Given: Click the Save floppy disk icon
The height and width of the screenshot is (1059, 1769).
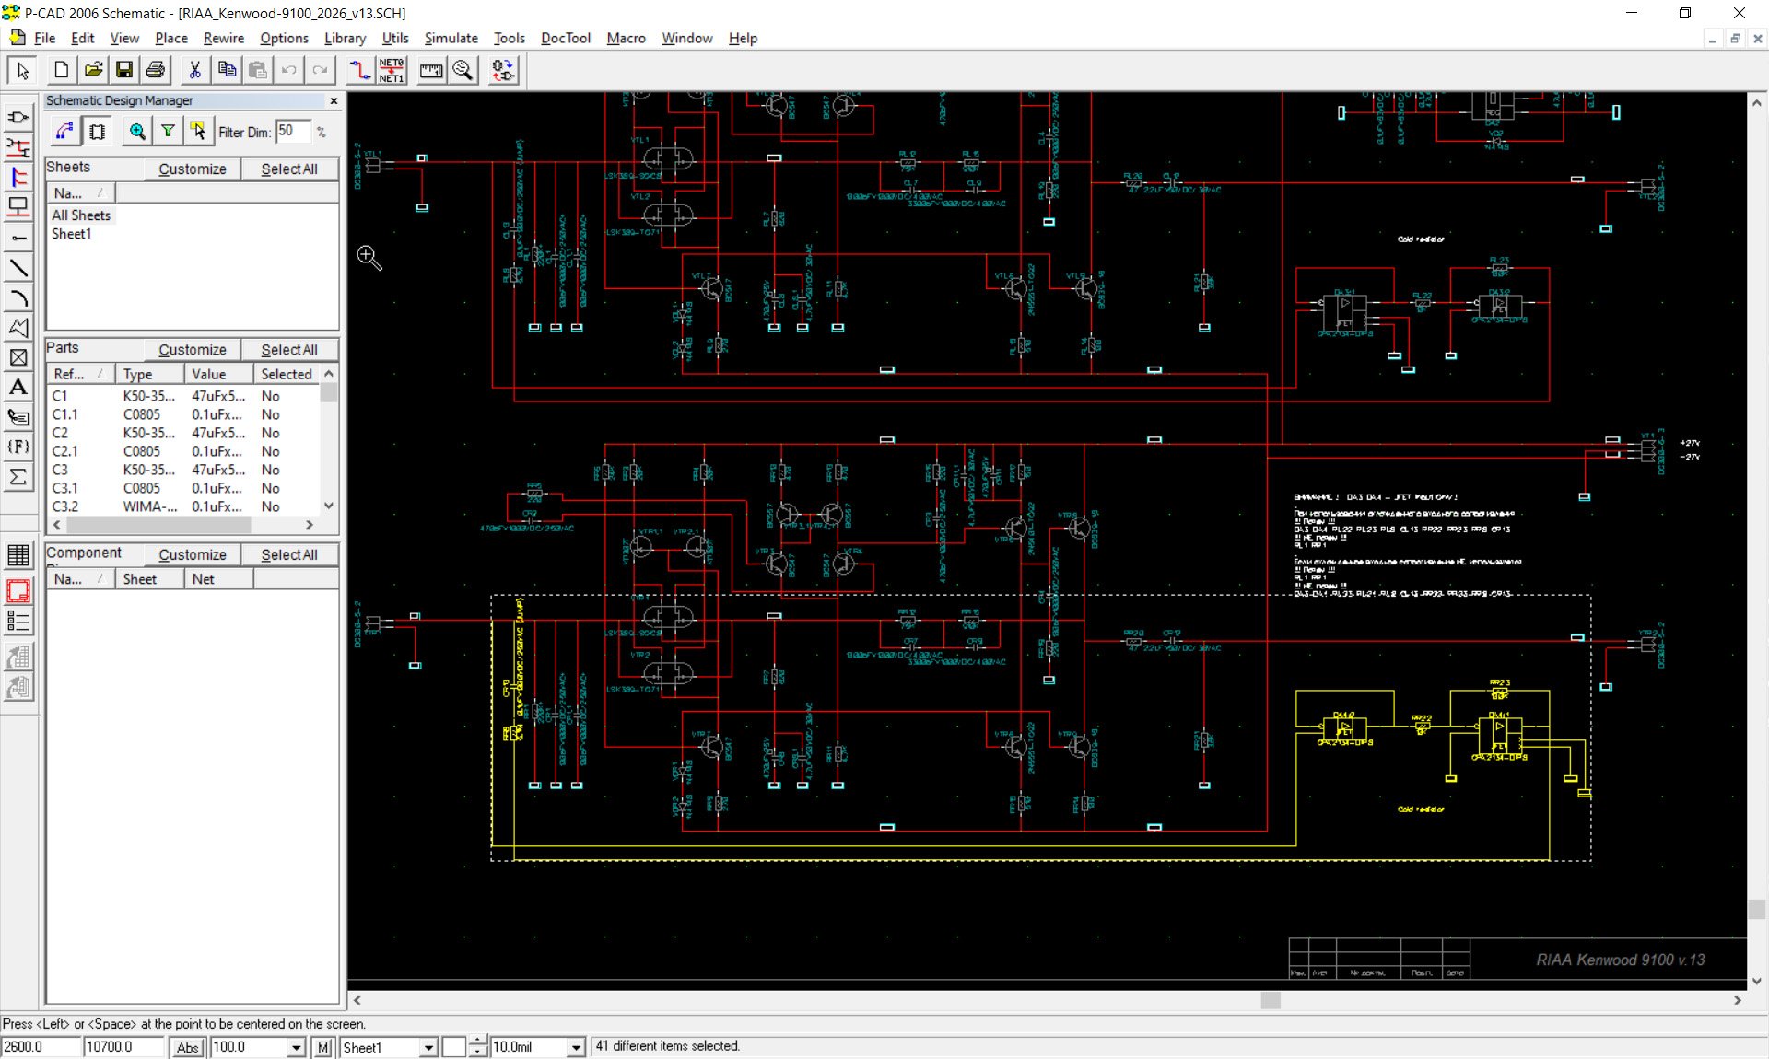Looking at the screenshot, I should tap(123, 70).
